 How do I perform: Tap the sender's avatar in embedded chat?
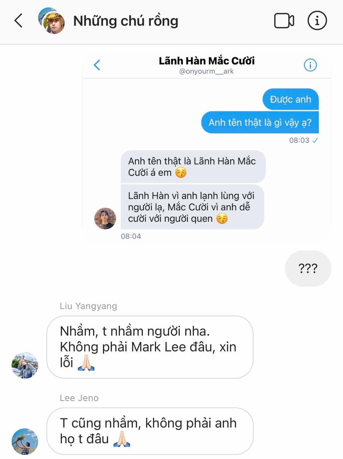[x=105, y=219]
